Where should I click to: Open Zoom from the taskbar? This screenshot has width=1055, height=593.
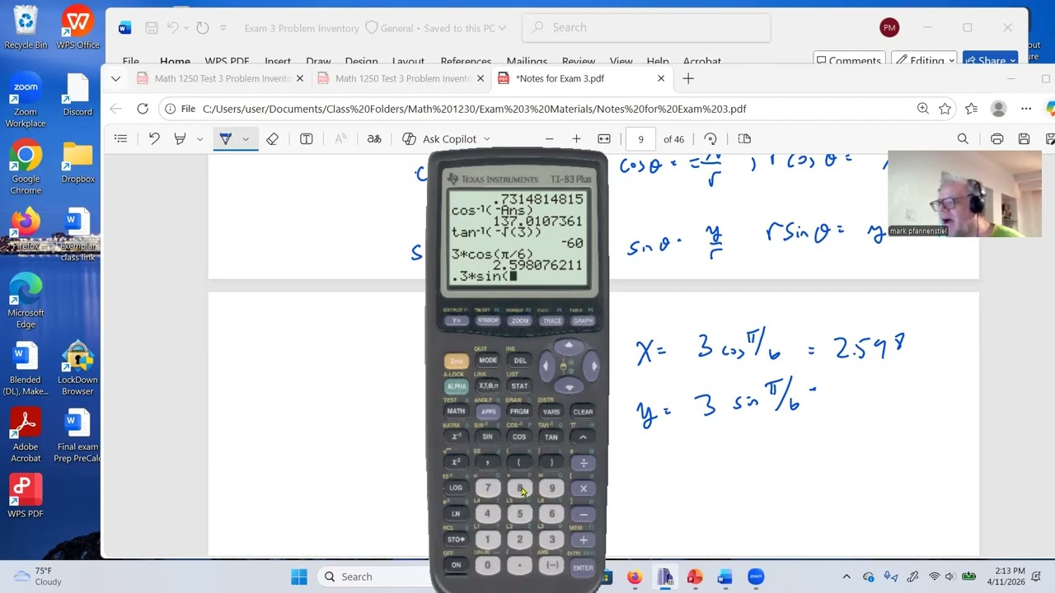[756, 577]
